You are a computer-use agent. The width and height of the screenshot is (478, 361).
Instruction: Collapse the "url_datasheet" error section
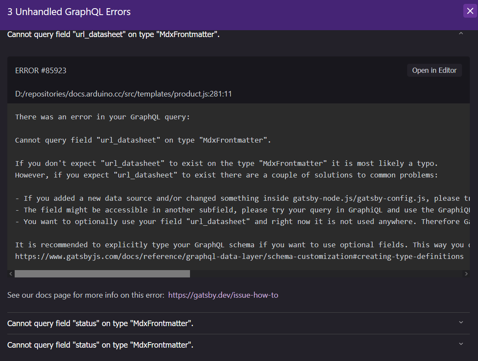tap(461, 34)
